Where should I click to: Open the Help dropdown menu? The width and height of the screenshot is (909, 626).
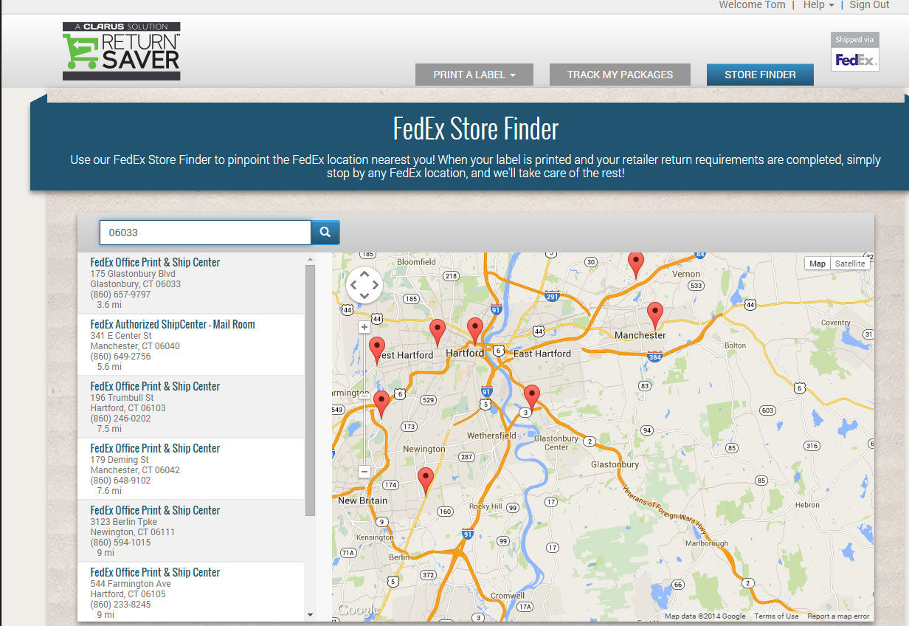pyautogui.click(x=819, y=5)
